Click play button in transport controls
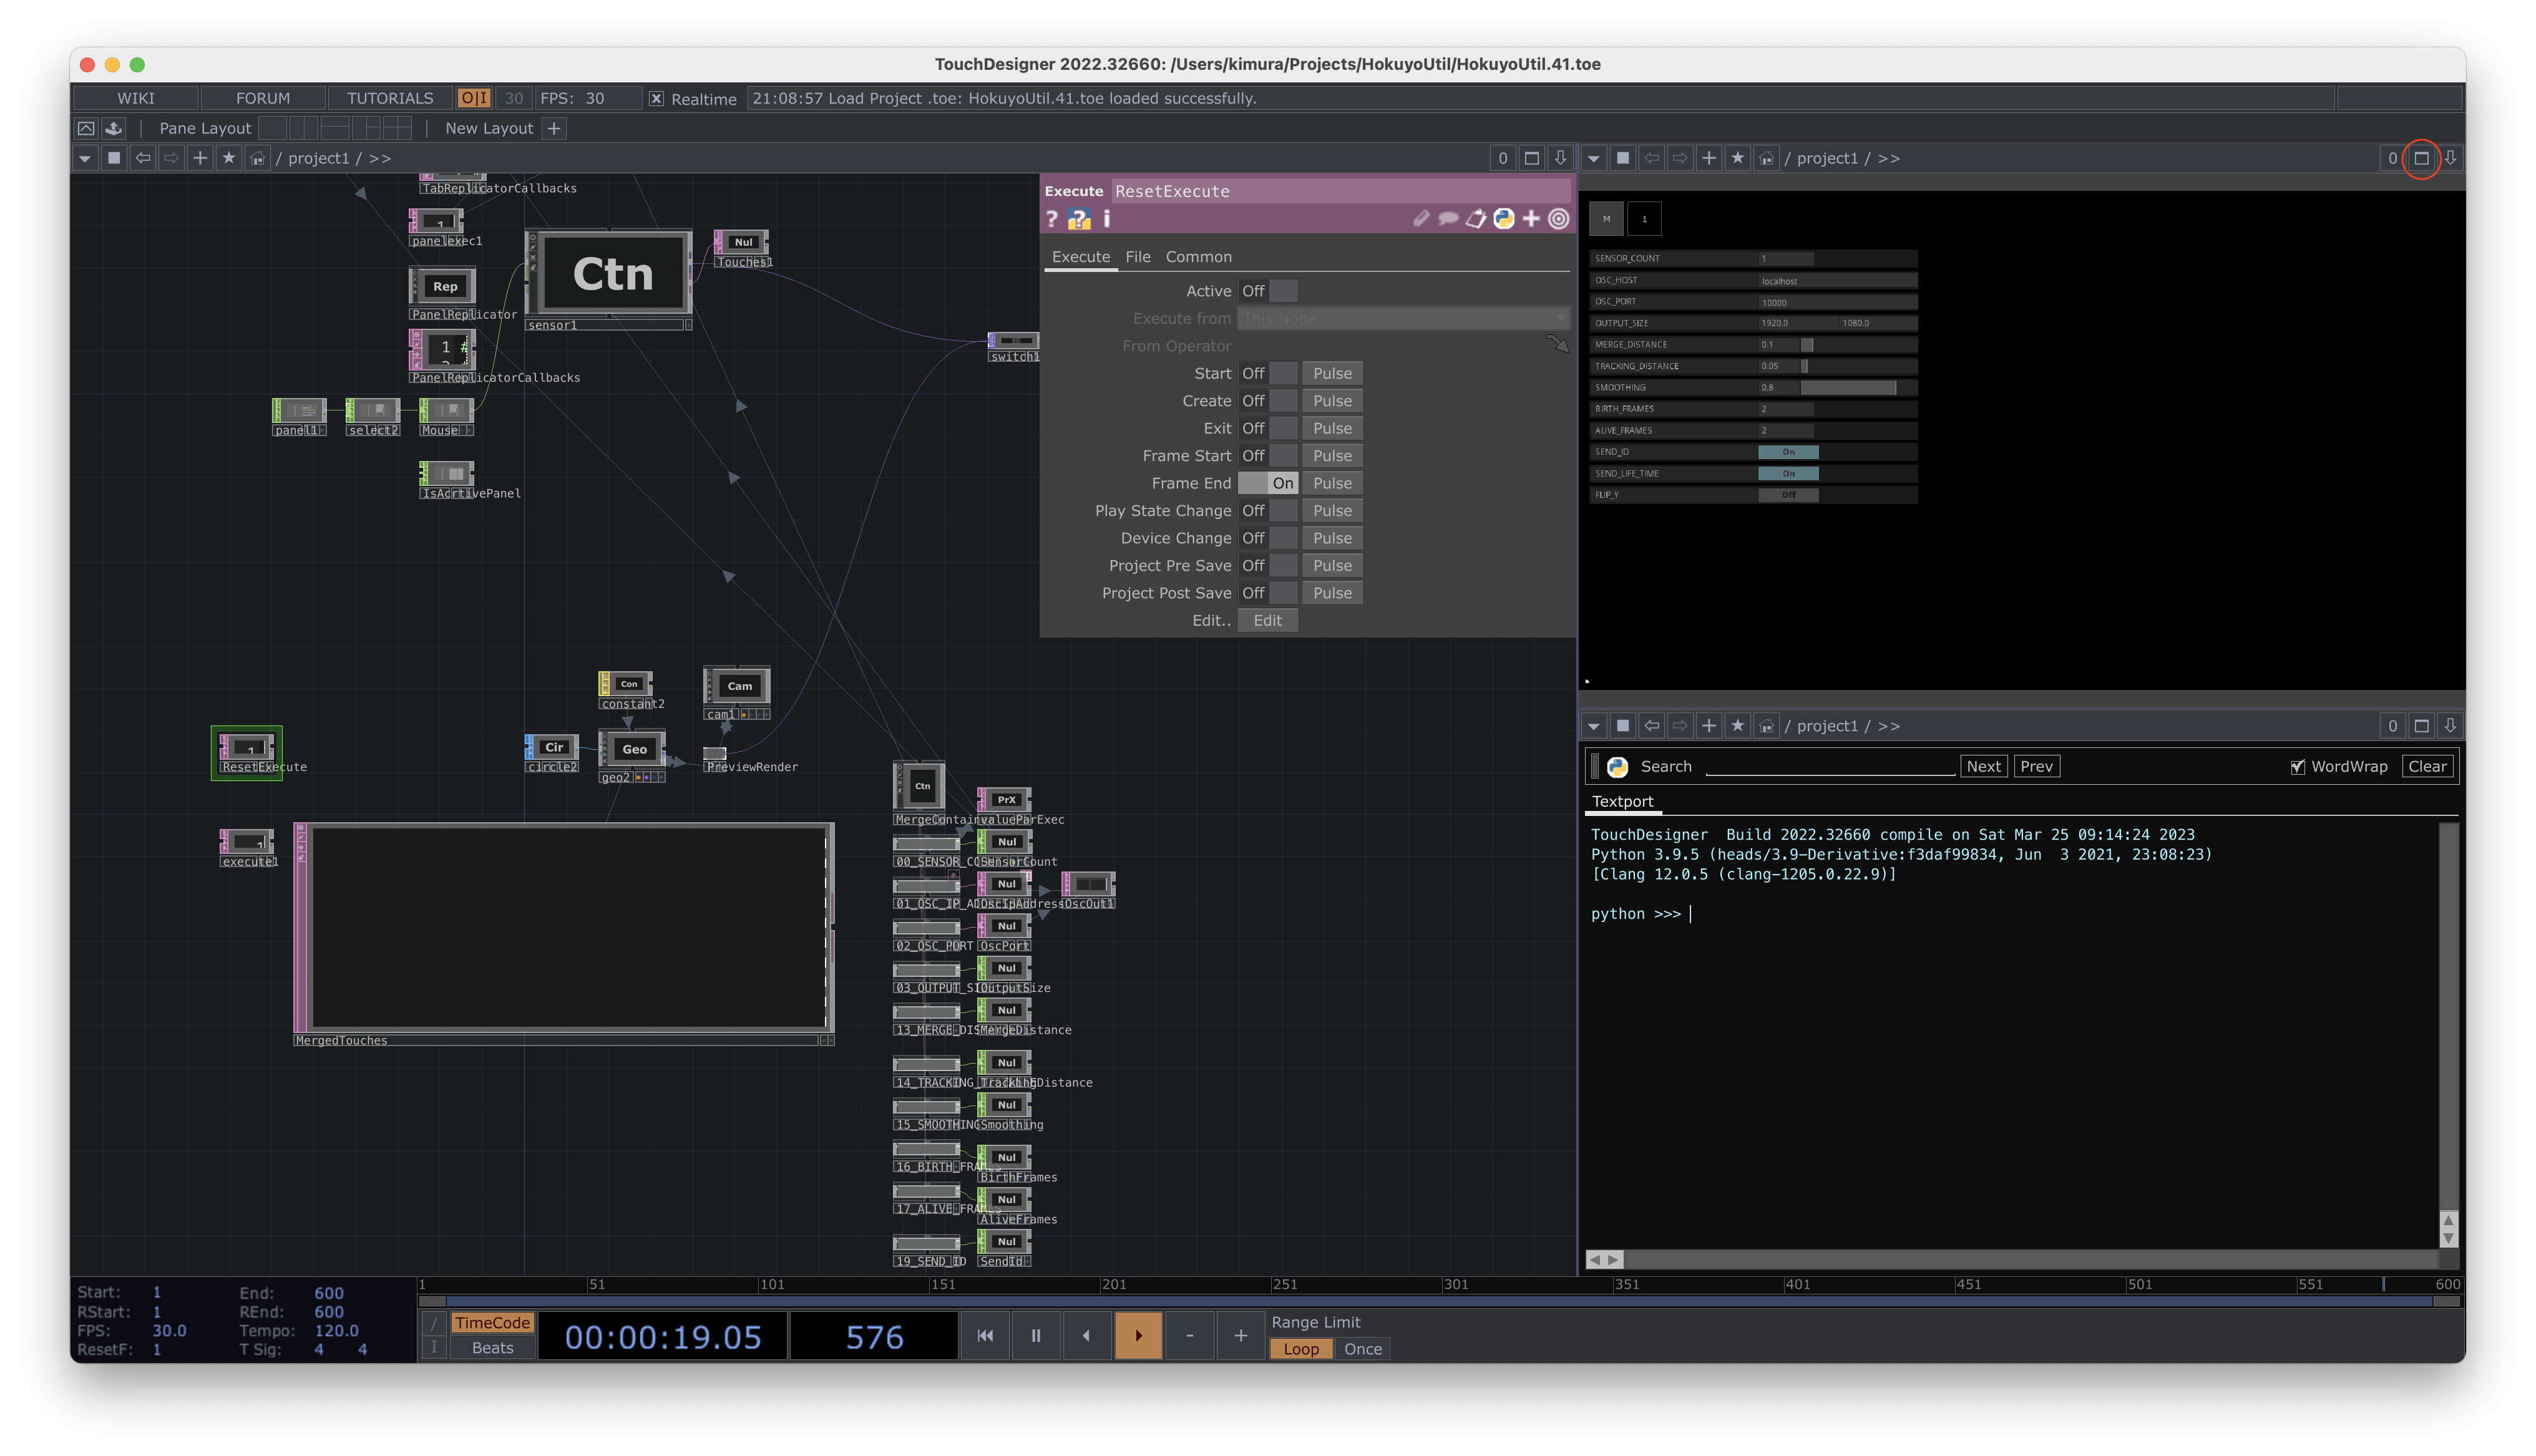This screenshot has width=2536, height=1456. pyautogui.click(x=1138, y=1336)
